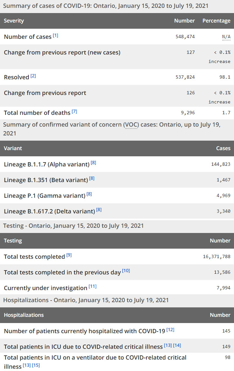The image size is (234, 371).
Task: Follow footnote 8 next to the Delta variant
Action: (x=99, y=210)
